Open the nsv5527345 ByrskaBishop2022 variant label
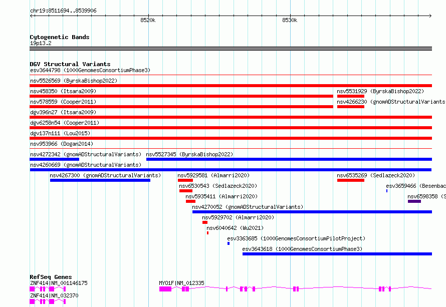 (x=189, y=154)
